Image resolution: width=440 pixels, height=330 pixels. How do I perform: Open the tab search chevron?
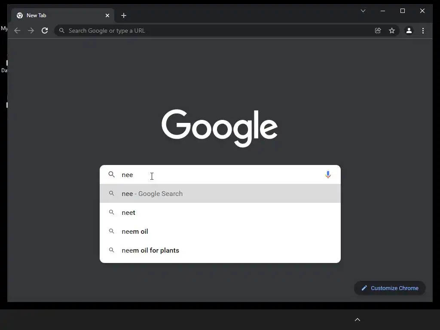pyautogui.click(x=363, y=11)
